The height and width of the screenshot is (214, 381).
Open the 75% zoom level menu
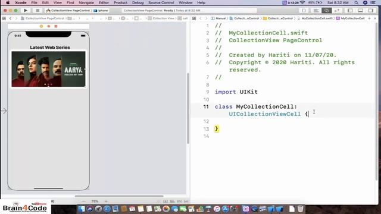click(x=95, y=201)
